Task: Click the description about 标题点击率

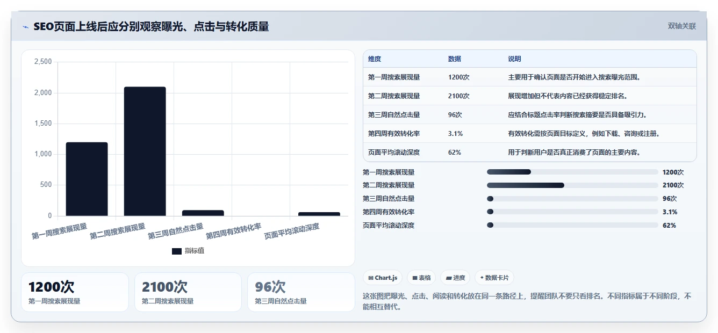Action: 578,115
